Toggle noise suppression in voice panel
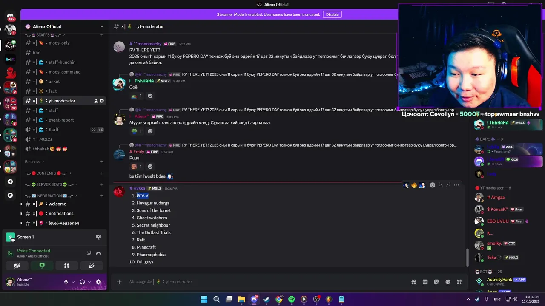This screenshot has height=306, width=545. (88, 253)
